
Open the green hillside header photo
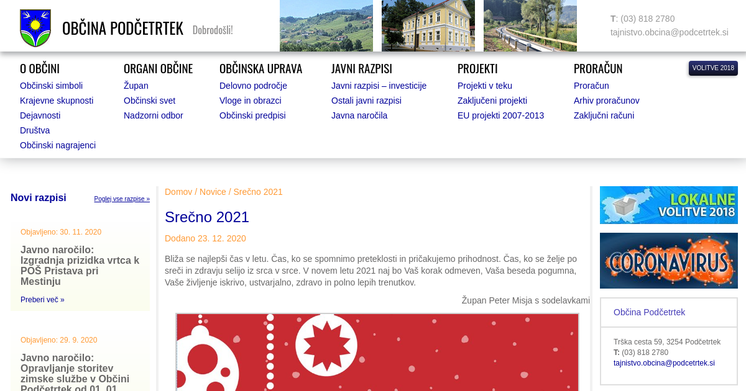(x=326, y=26)
